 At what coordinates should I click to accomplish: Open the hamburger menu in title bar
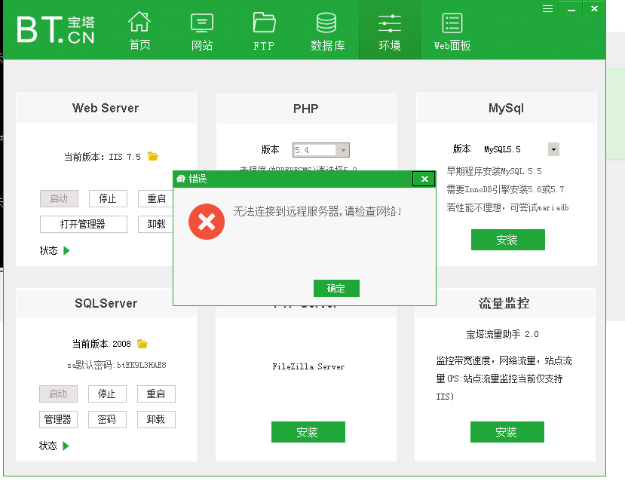pos(547,8)
